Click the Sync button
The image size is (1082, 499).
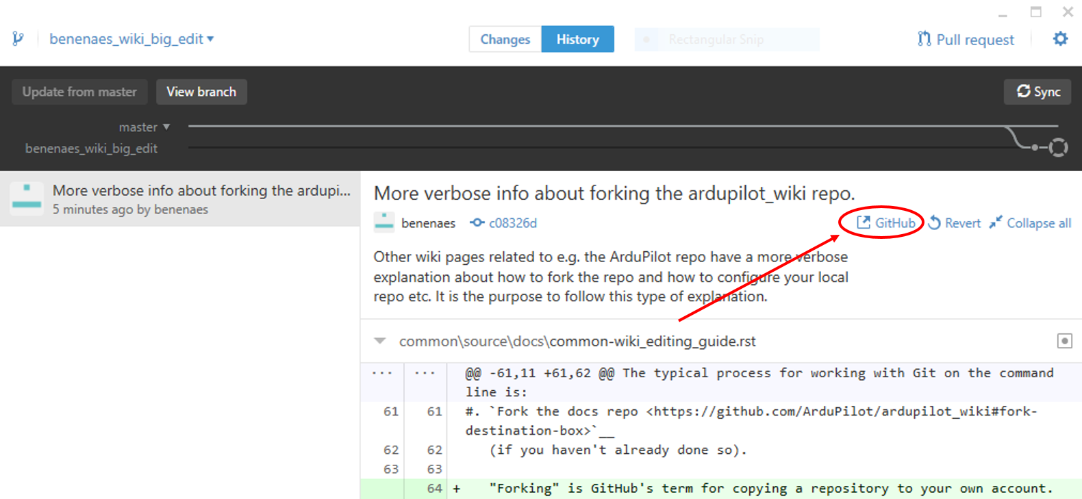[1038, 92]
